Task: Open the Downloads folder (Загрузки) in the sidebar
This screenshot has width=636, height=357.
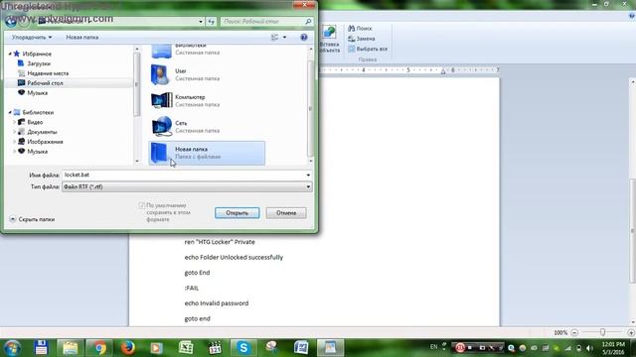Action: coord(39,63)
